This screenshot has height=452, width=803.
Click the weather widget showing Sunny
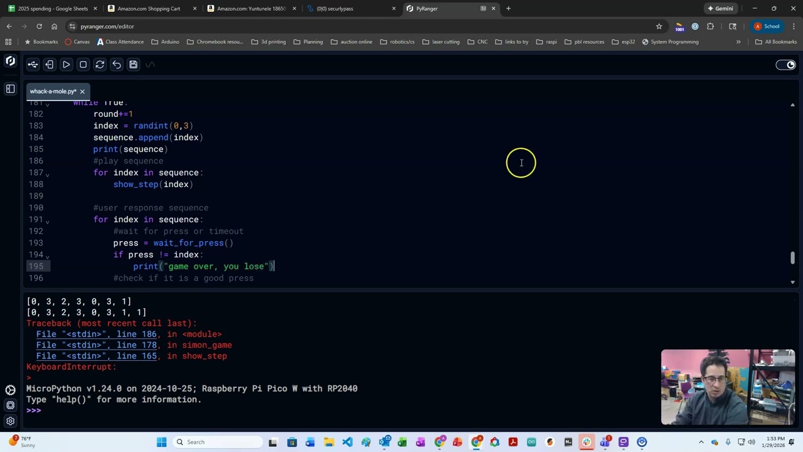pos(21,442)
